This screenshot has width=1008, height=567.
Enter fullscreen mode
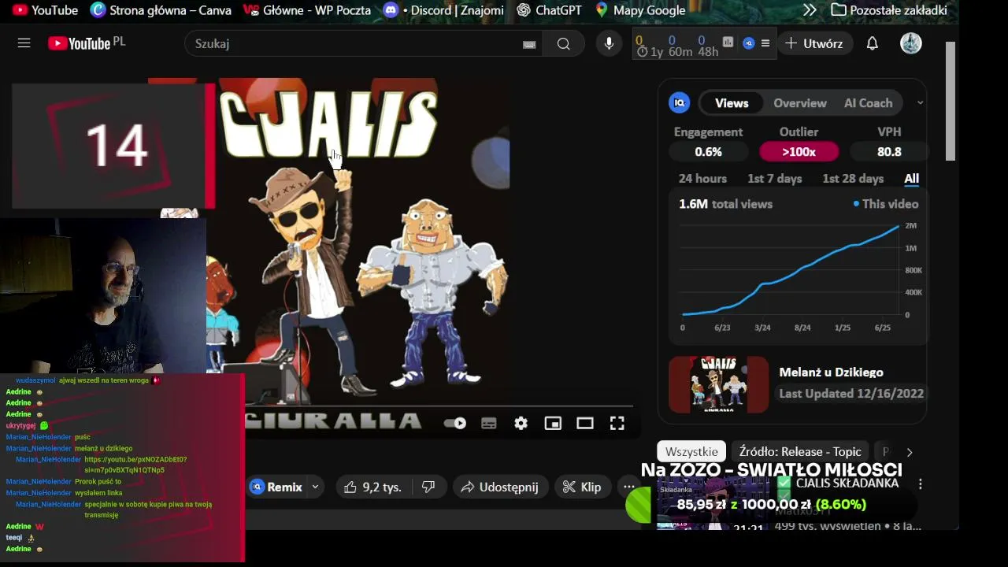[617, 424]
